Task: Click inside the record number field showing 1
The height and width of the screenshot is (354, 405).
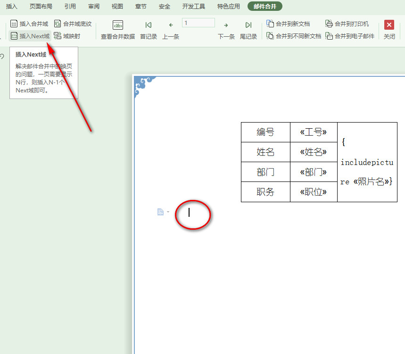Action: (x=198, y=22)
